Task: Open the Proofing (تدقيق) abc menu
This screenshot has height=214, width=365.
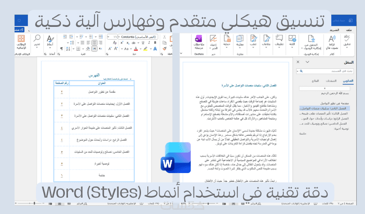Action: click(347, 41)
